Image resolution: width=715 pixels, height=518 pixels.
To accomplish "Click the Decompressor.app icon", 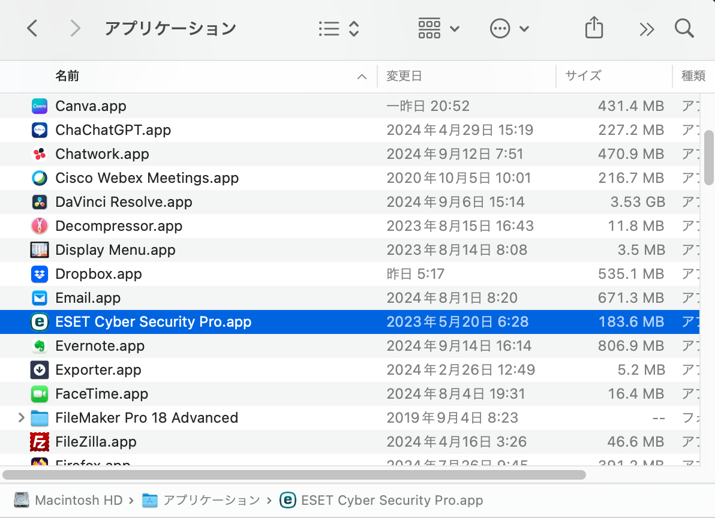I will coord(40,226).
